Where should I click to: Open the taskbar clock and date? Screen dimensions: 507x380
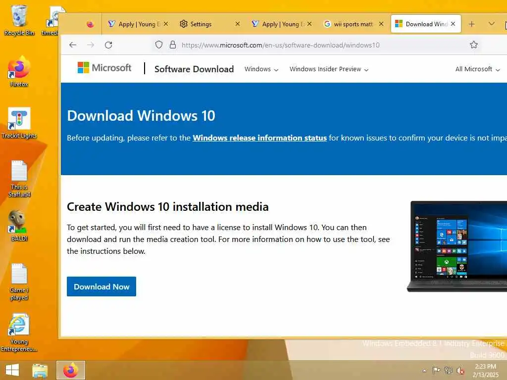(x=486, y=371)
